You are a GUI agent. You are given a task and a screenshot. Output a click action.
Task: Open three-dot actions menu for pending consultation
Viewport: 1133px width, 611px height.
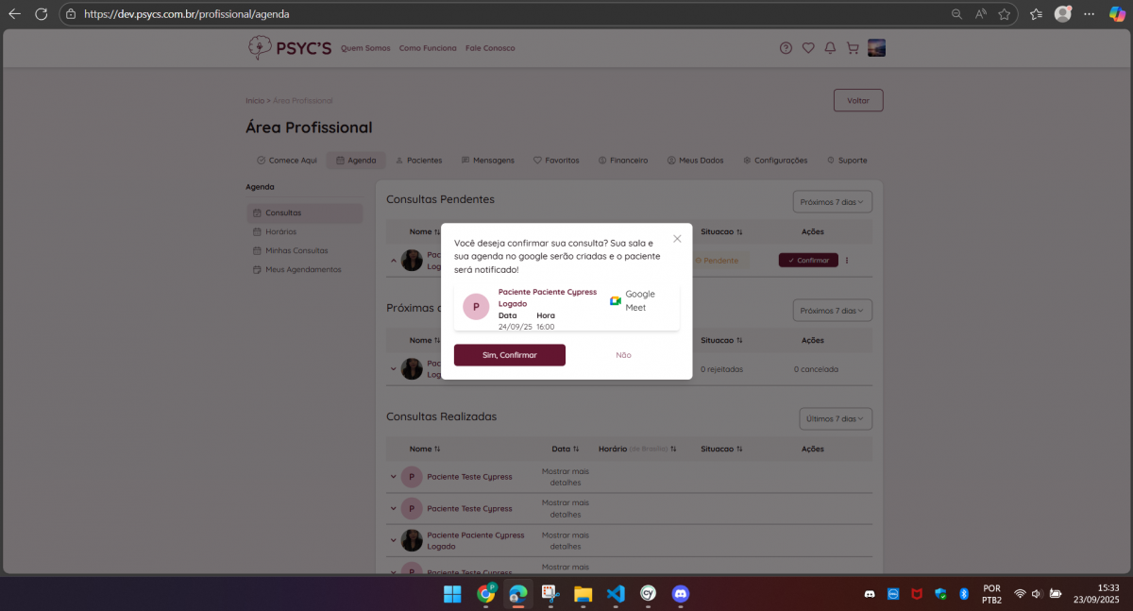tap(847, 261)
